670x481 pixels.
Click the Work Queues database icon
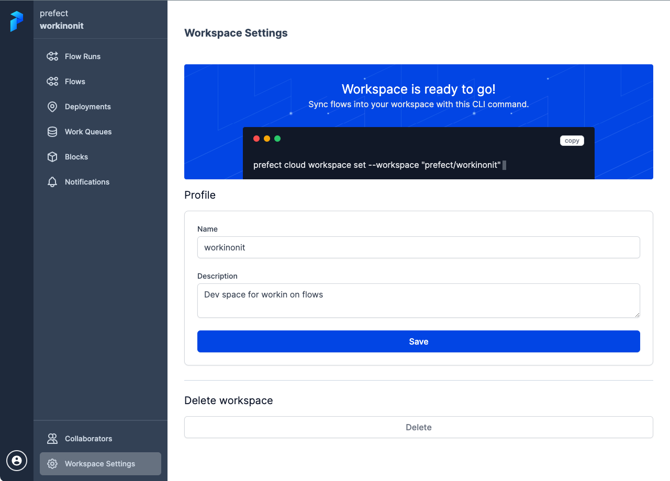pyautogui.click(x=52, y=132)
